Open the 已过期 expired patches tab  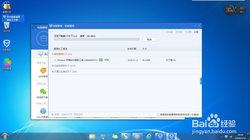(188, 32)
